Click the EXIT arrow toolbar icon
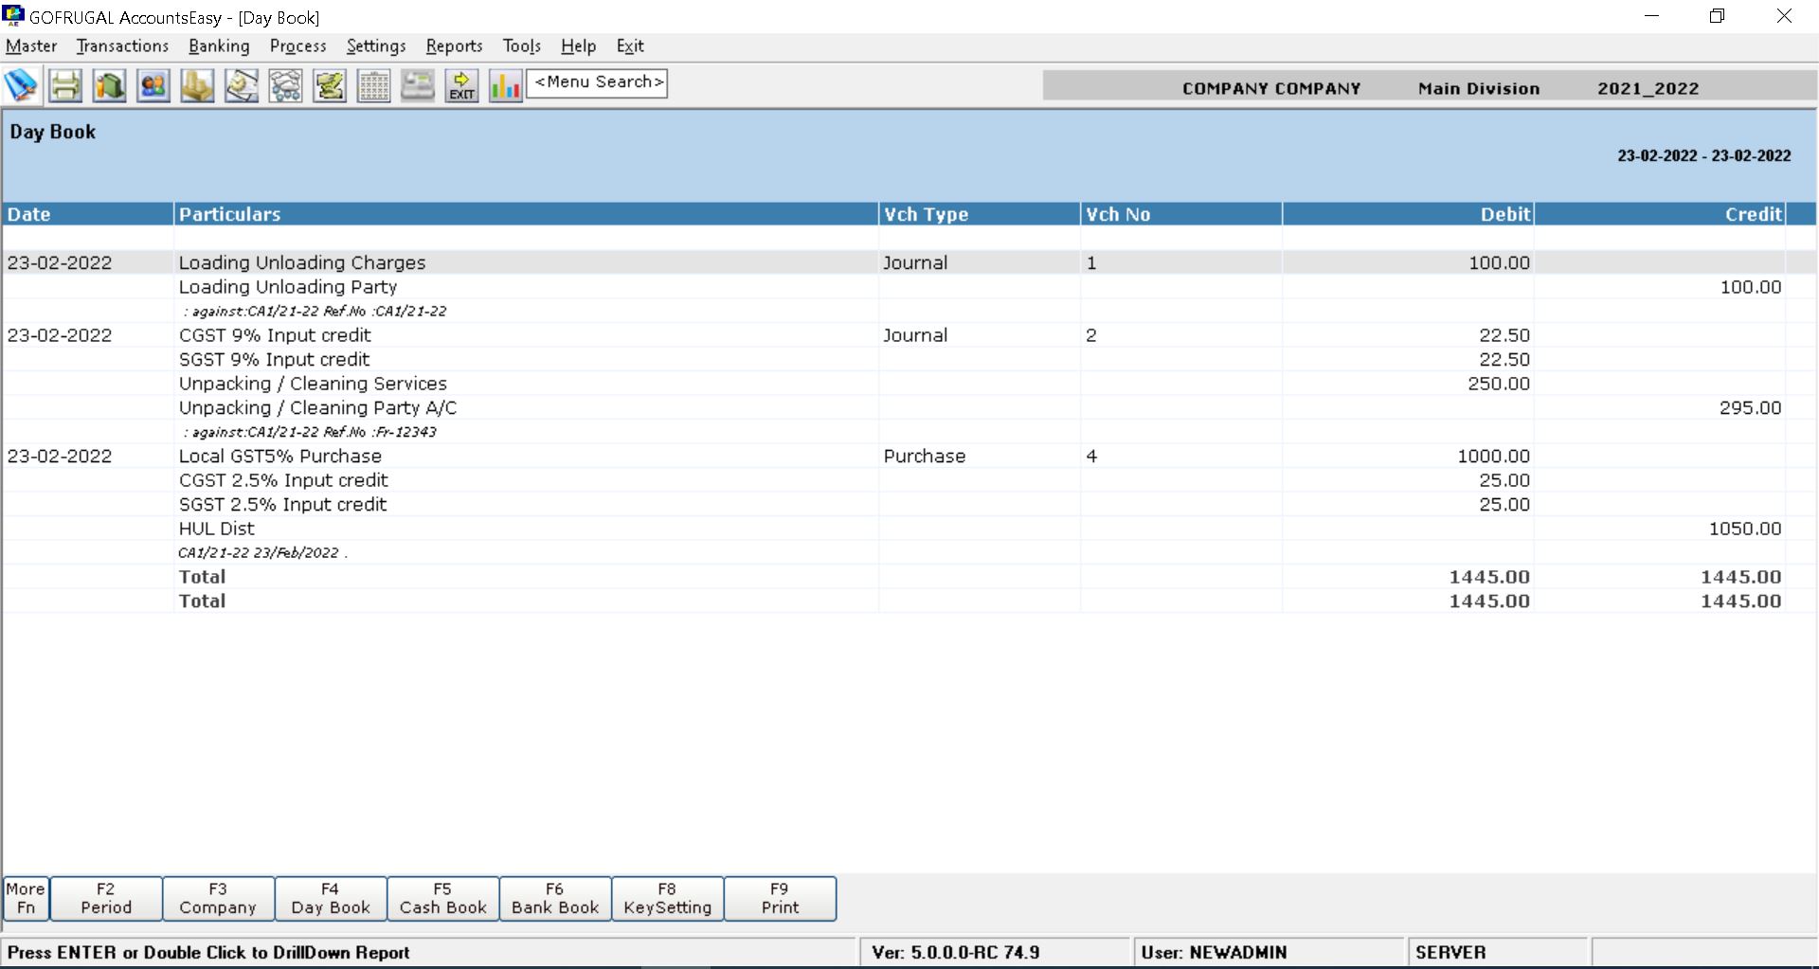The height and width of the screenshot is (969, 1819). point(461,85)
